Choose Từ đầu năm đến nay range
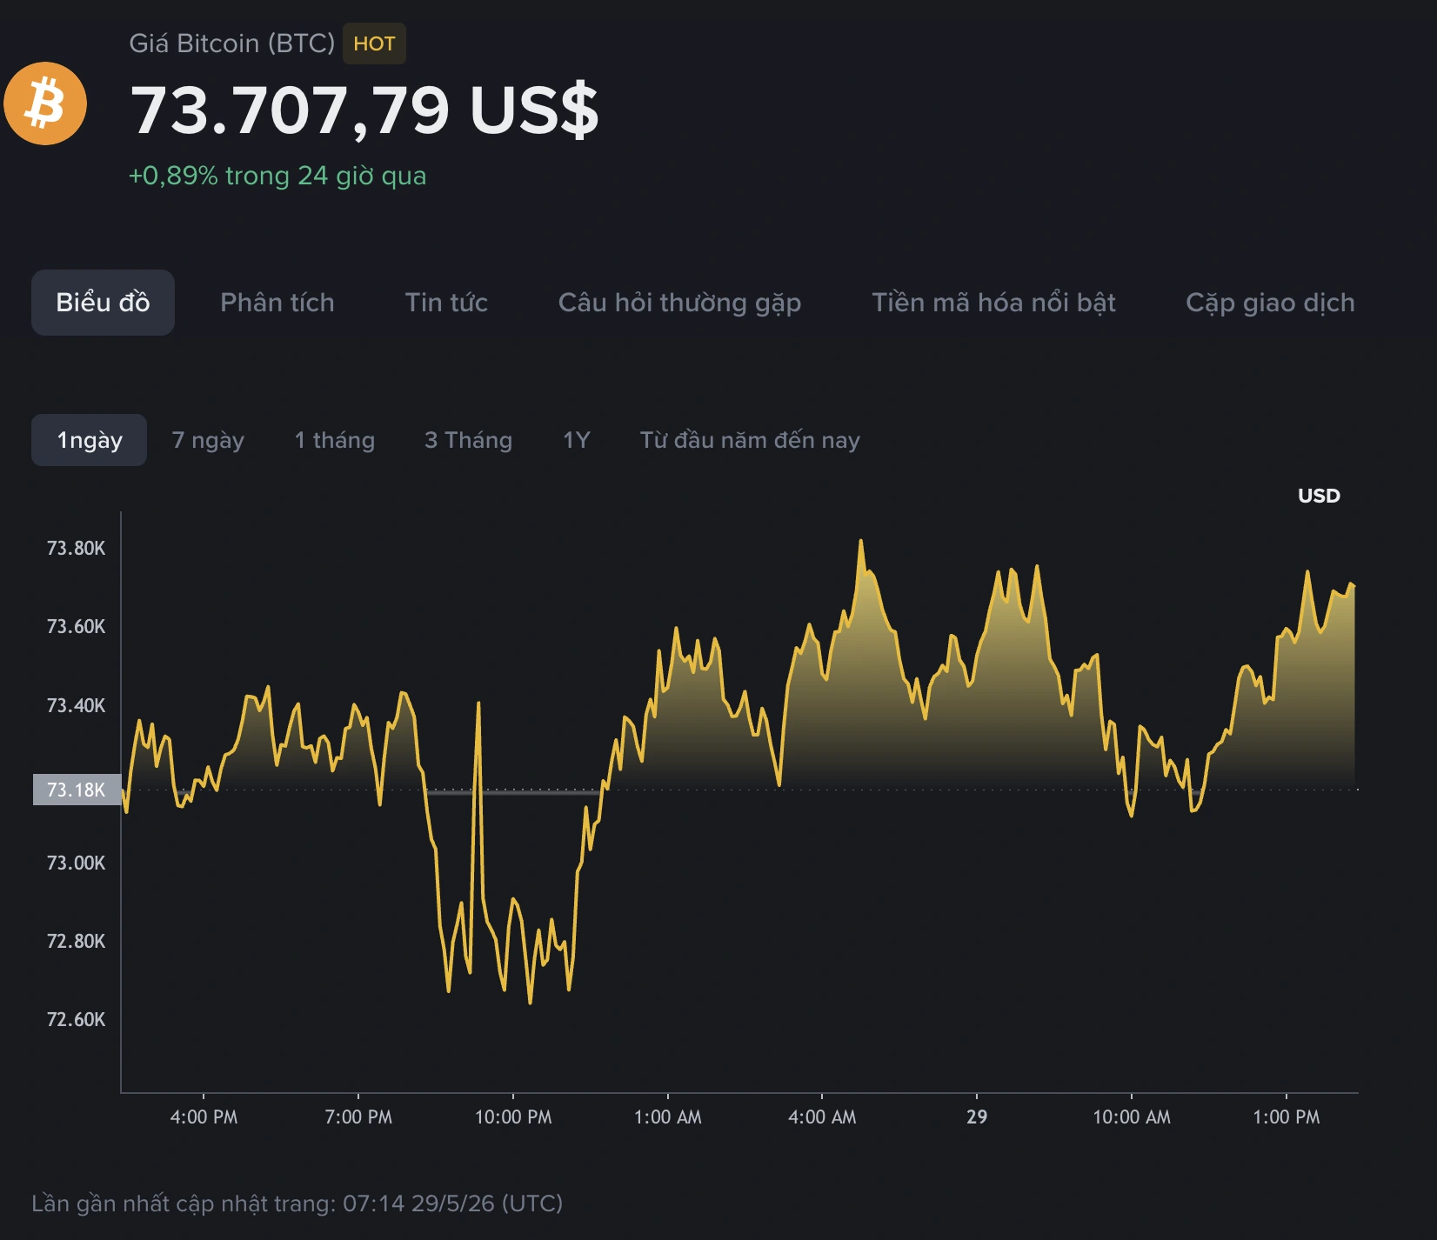The width and height of the screenshot is (1437, 1240). [750, 440]
